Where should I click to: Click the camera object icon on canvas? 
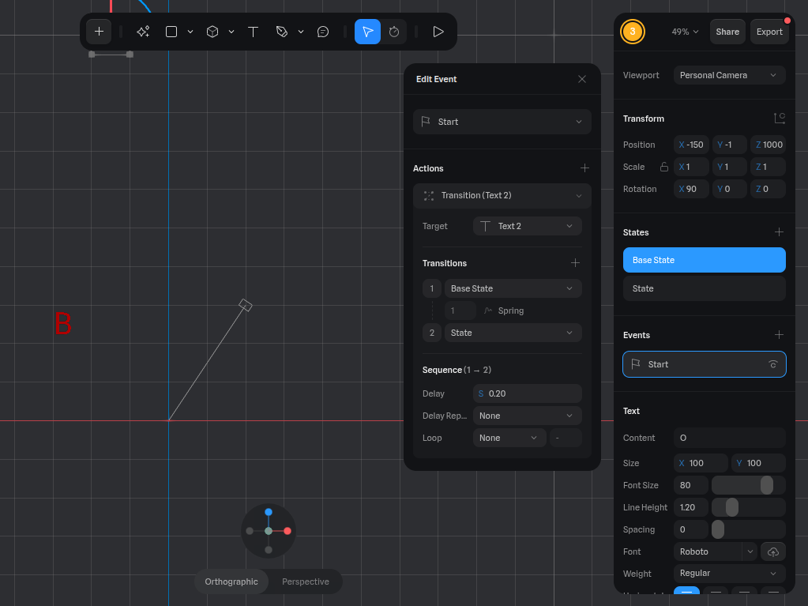pyautogui.click(x=246, y=305)
